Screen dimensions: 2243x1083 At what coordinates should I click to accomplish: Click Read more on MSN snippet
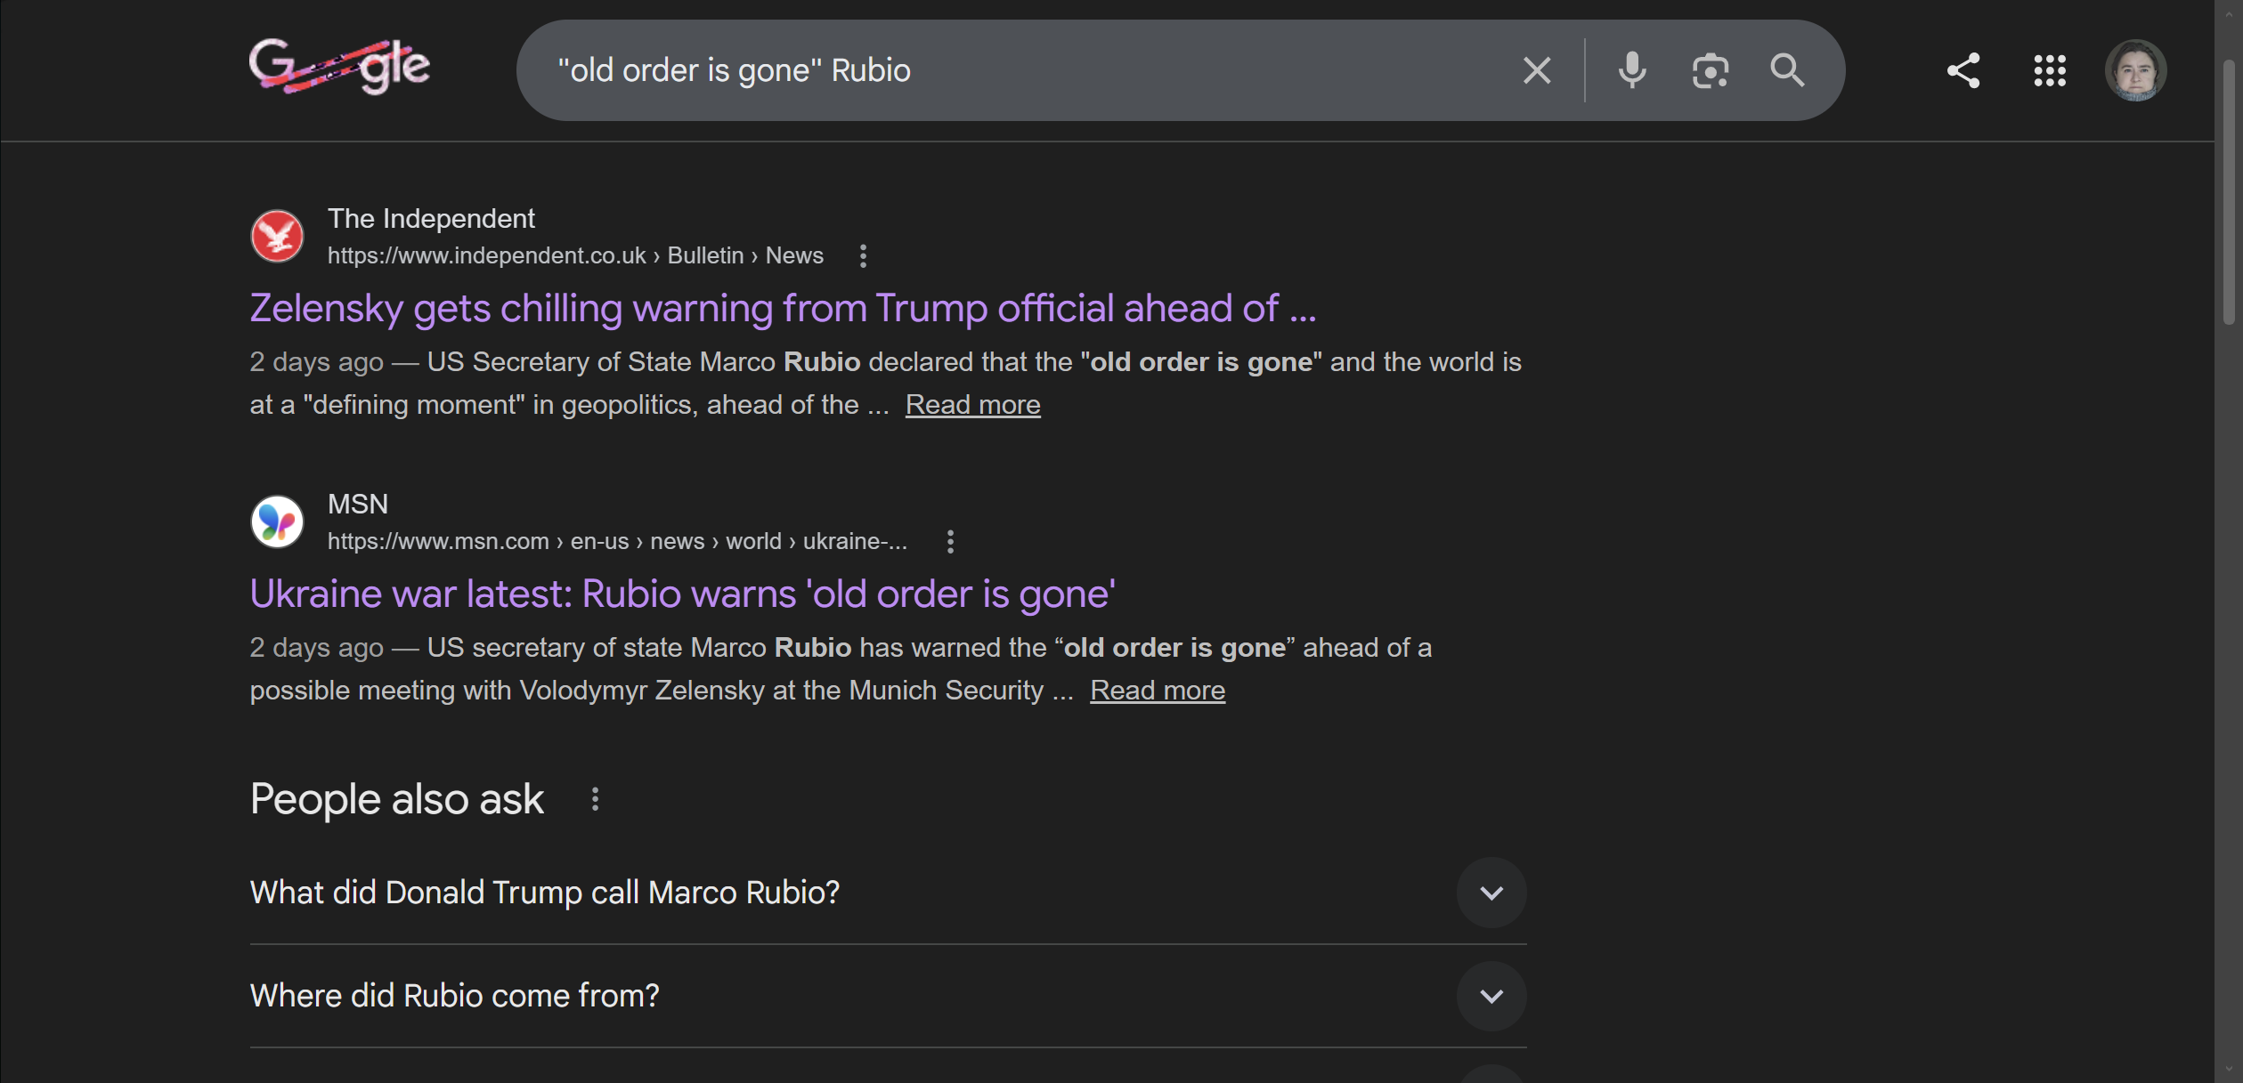(x=1157, y=691)
